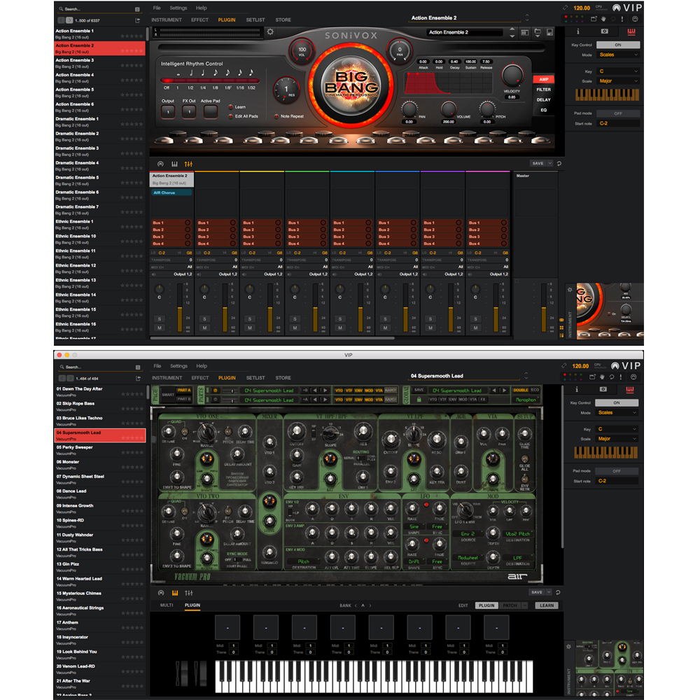Open the camera snapshot panel in top window
This screenshot has height=700, width=700.
click(x=605, y=31)
